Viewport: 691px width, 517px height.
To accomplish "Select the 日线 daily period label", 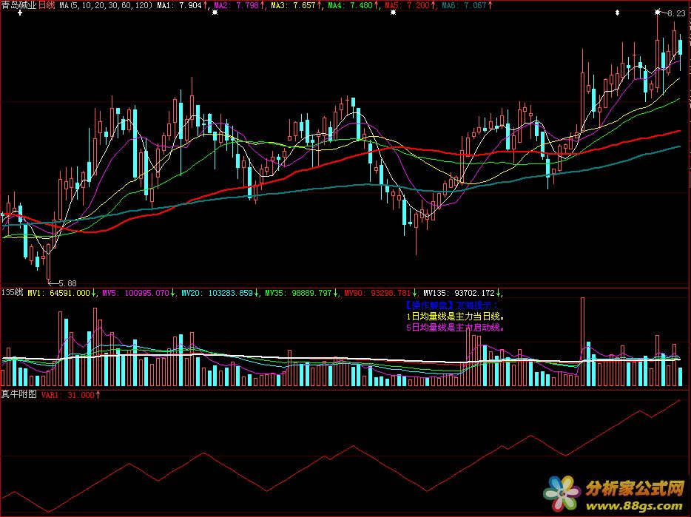I will point(48,6).
